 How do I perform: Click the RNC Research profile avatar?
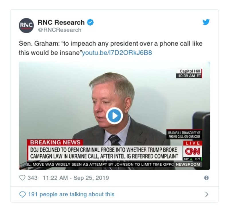click(x=26, y=26)
